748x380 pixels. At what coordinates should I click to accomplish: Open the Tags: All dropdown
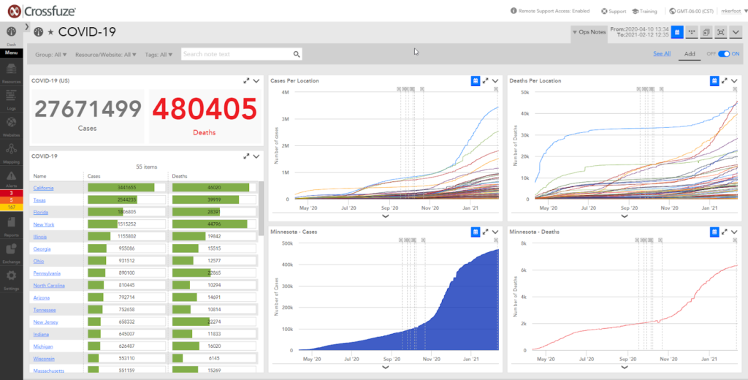tap(159, 54)
